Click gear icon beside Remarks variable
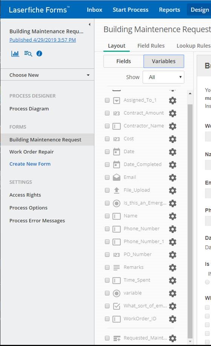This screenshot has width=211, height=346. [x=173, y=267]
